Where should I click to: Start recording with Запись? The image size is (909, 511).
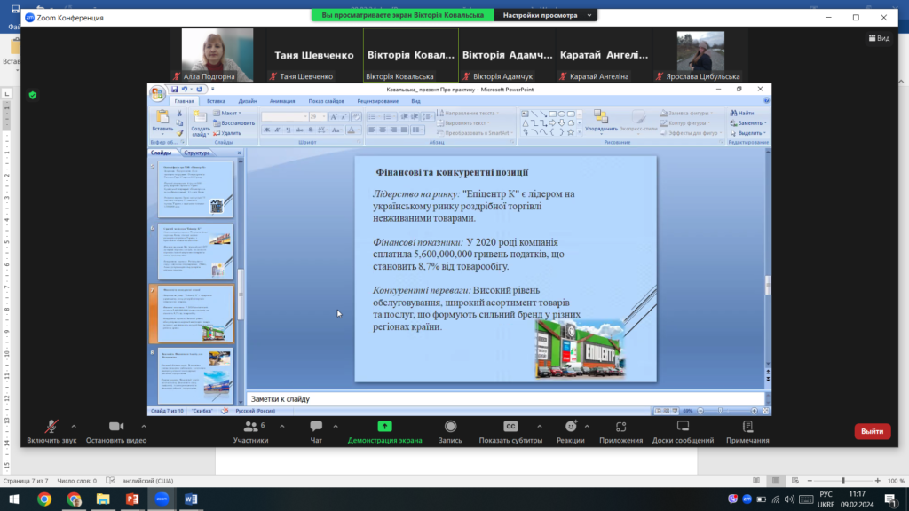[x=450, y=432]
